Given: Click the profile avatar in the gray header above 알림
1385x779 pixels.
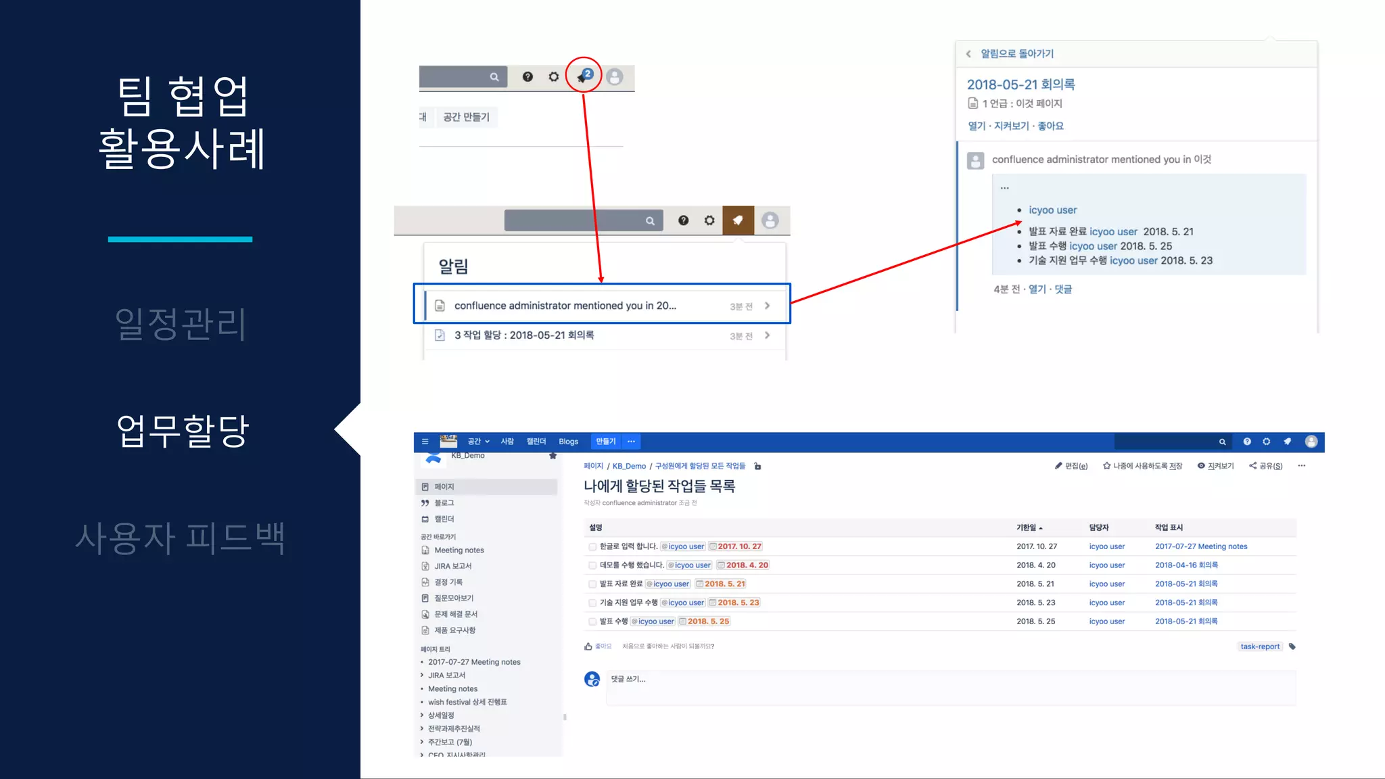Looking at the screenshot, I should pyautogui.click(x=770, y=220).
